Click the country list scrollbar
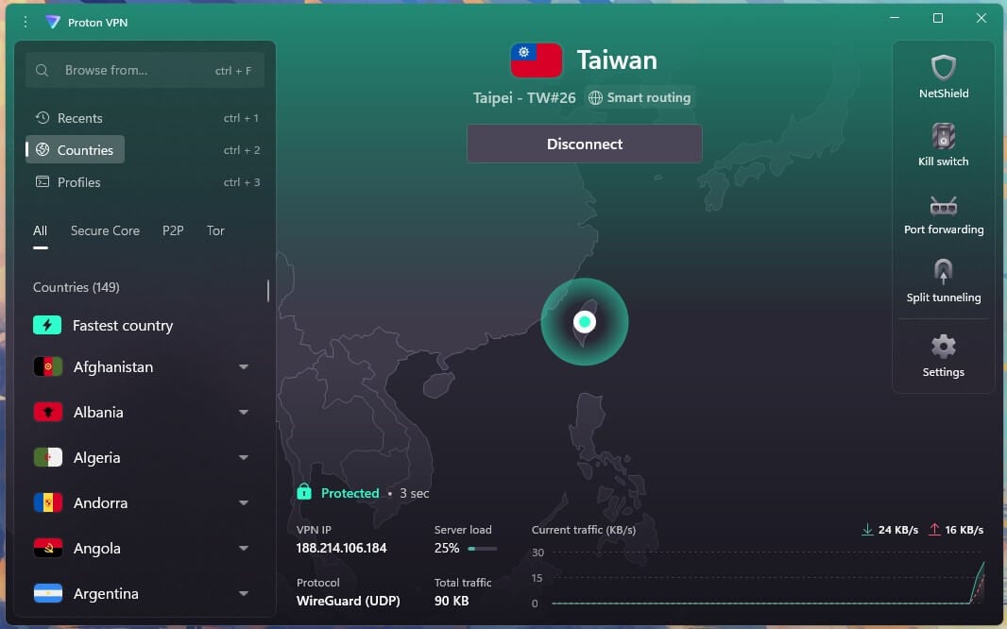The image size is (1007, 629). (267, 291)
